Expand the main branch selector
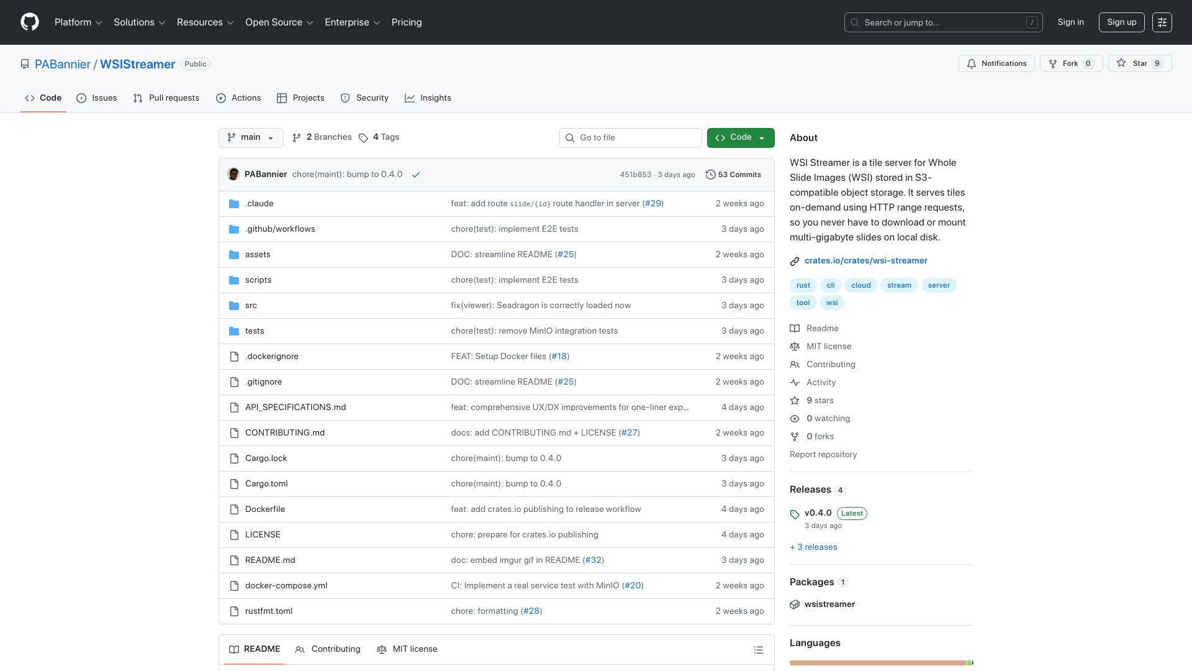 pyautogui.click(x=251, y=137)
